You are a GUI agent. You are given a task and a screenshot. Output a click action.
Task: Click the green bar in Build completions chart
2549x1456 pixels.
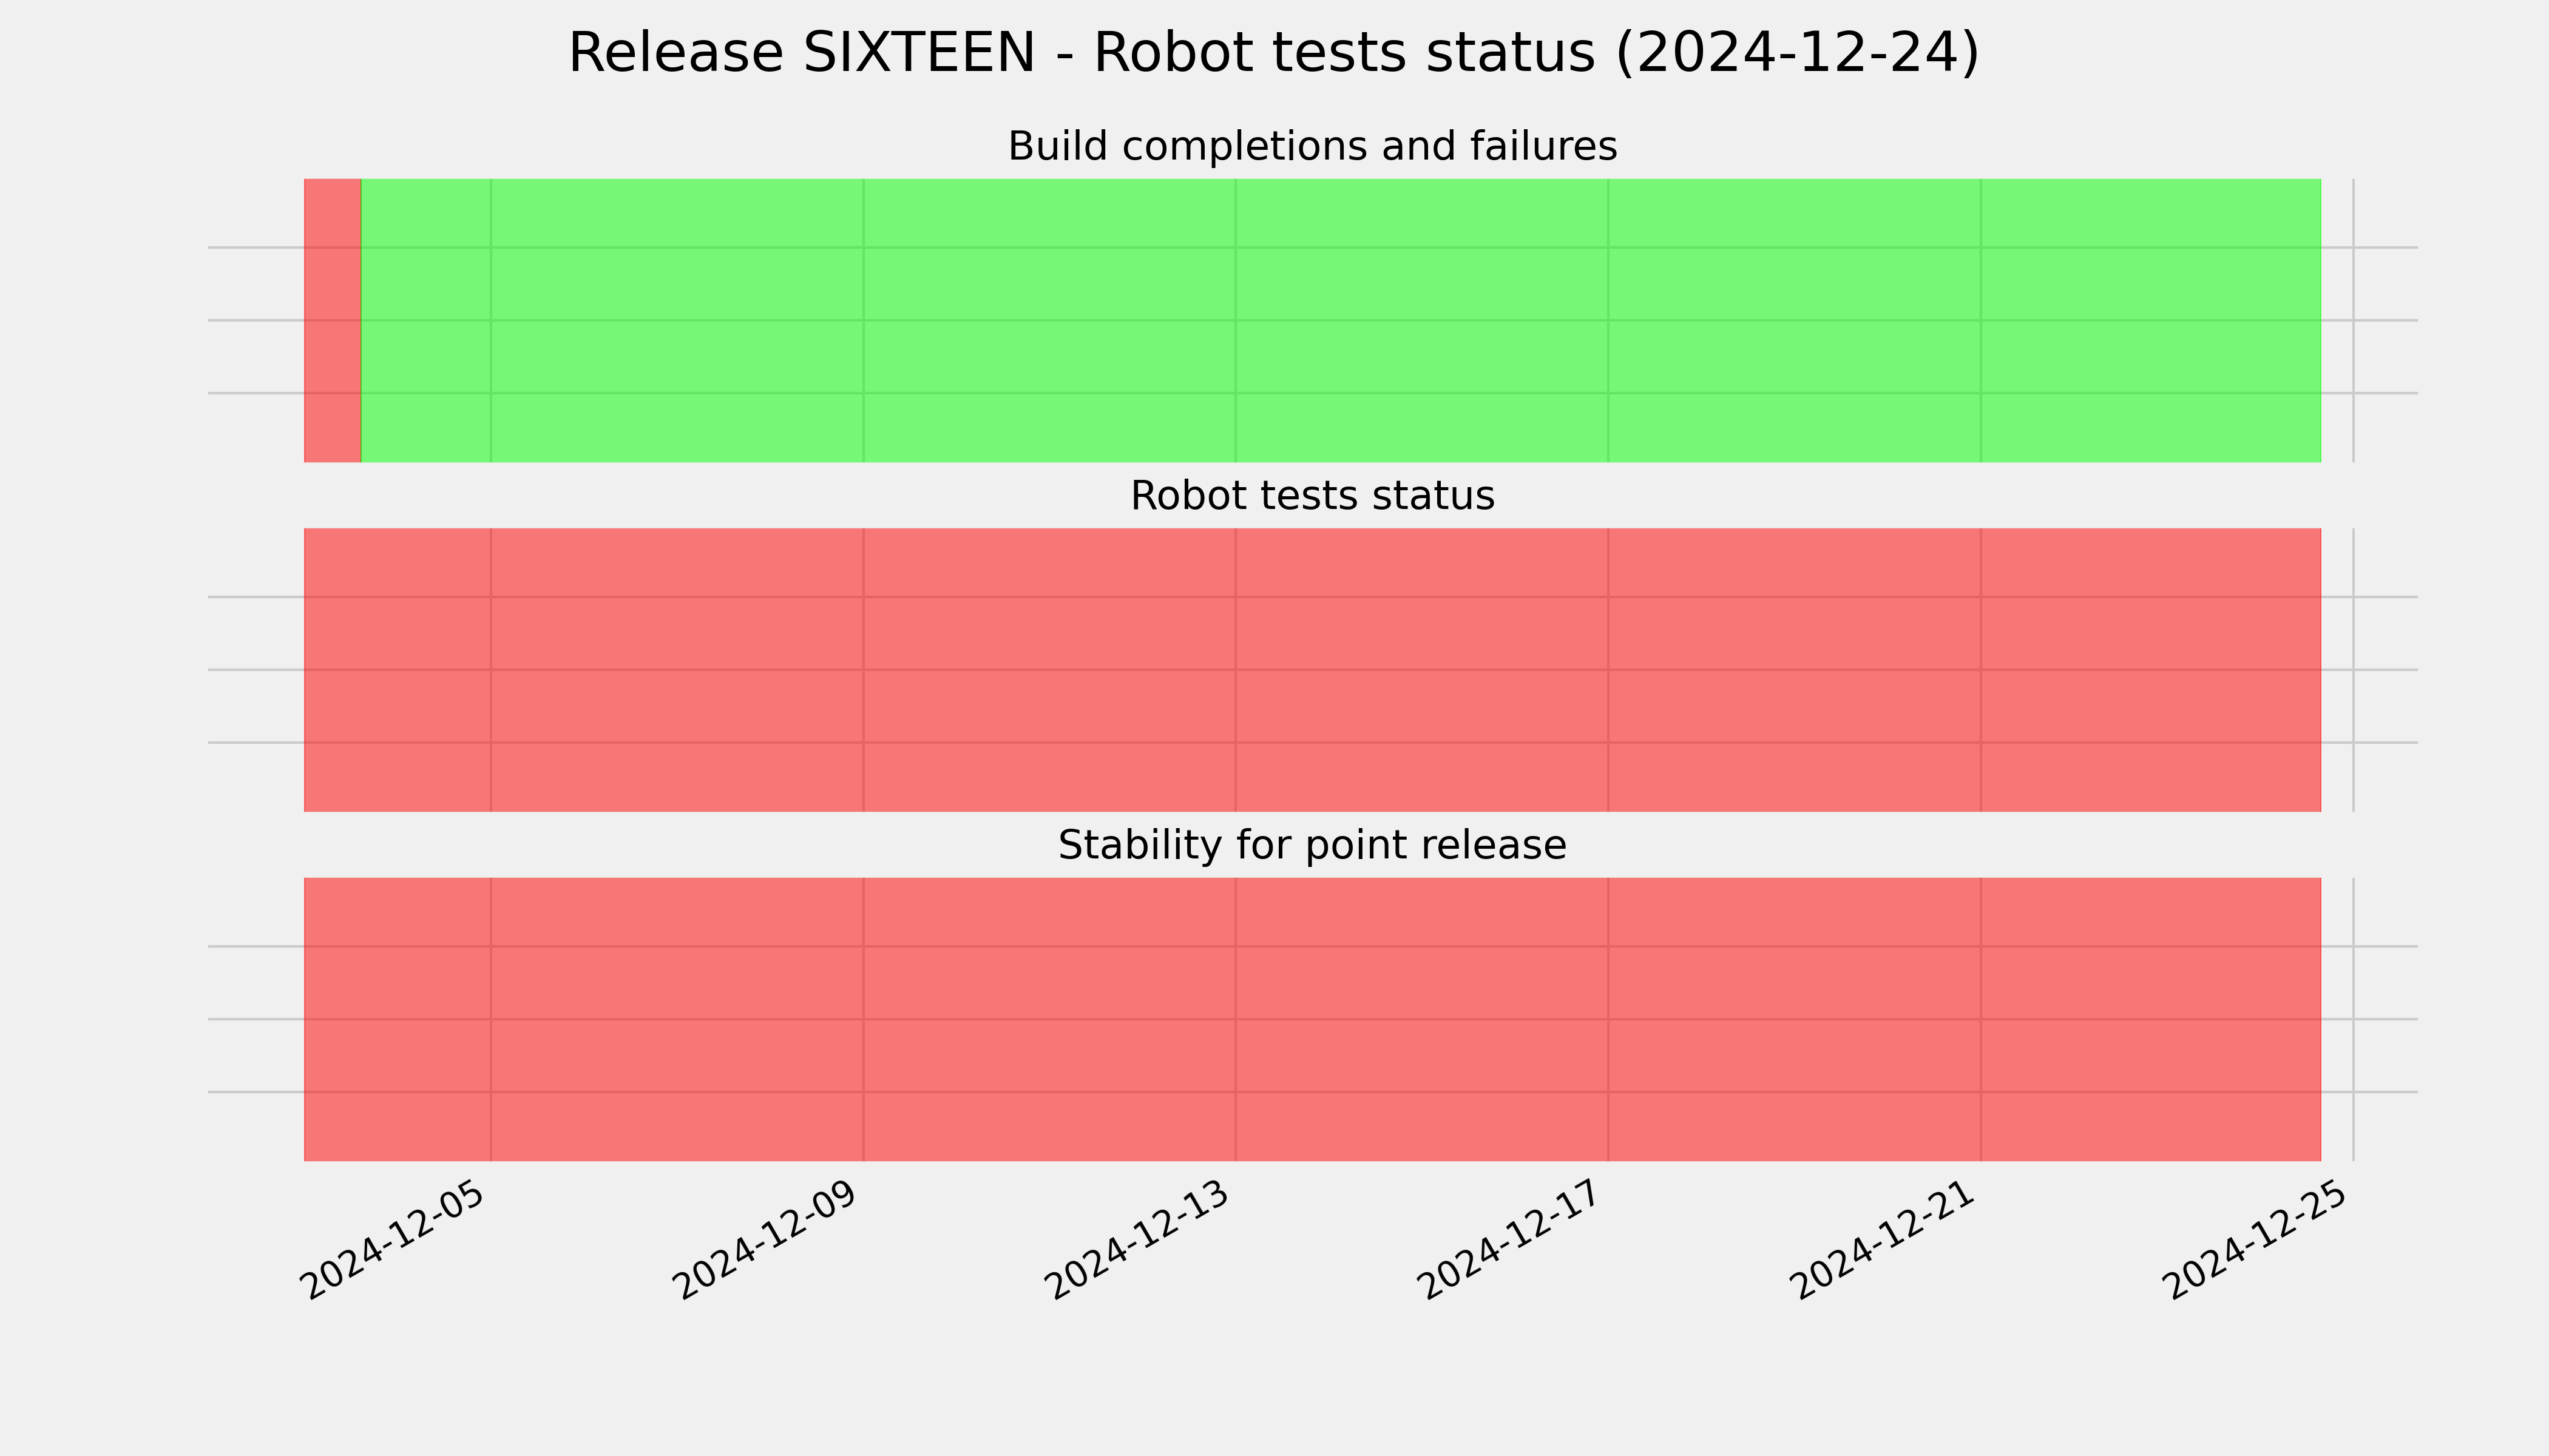tap(1341, 320)
